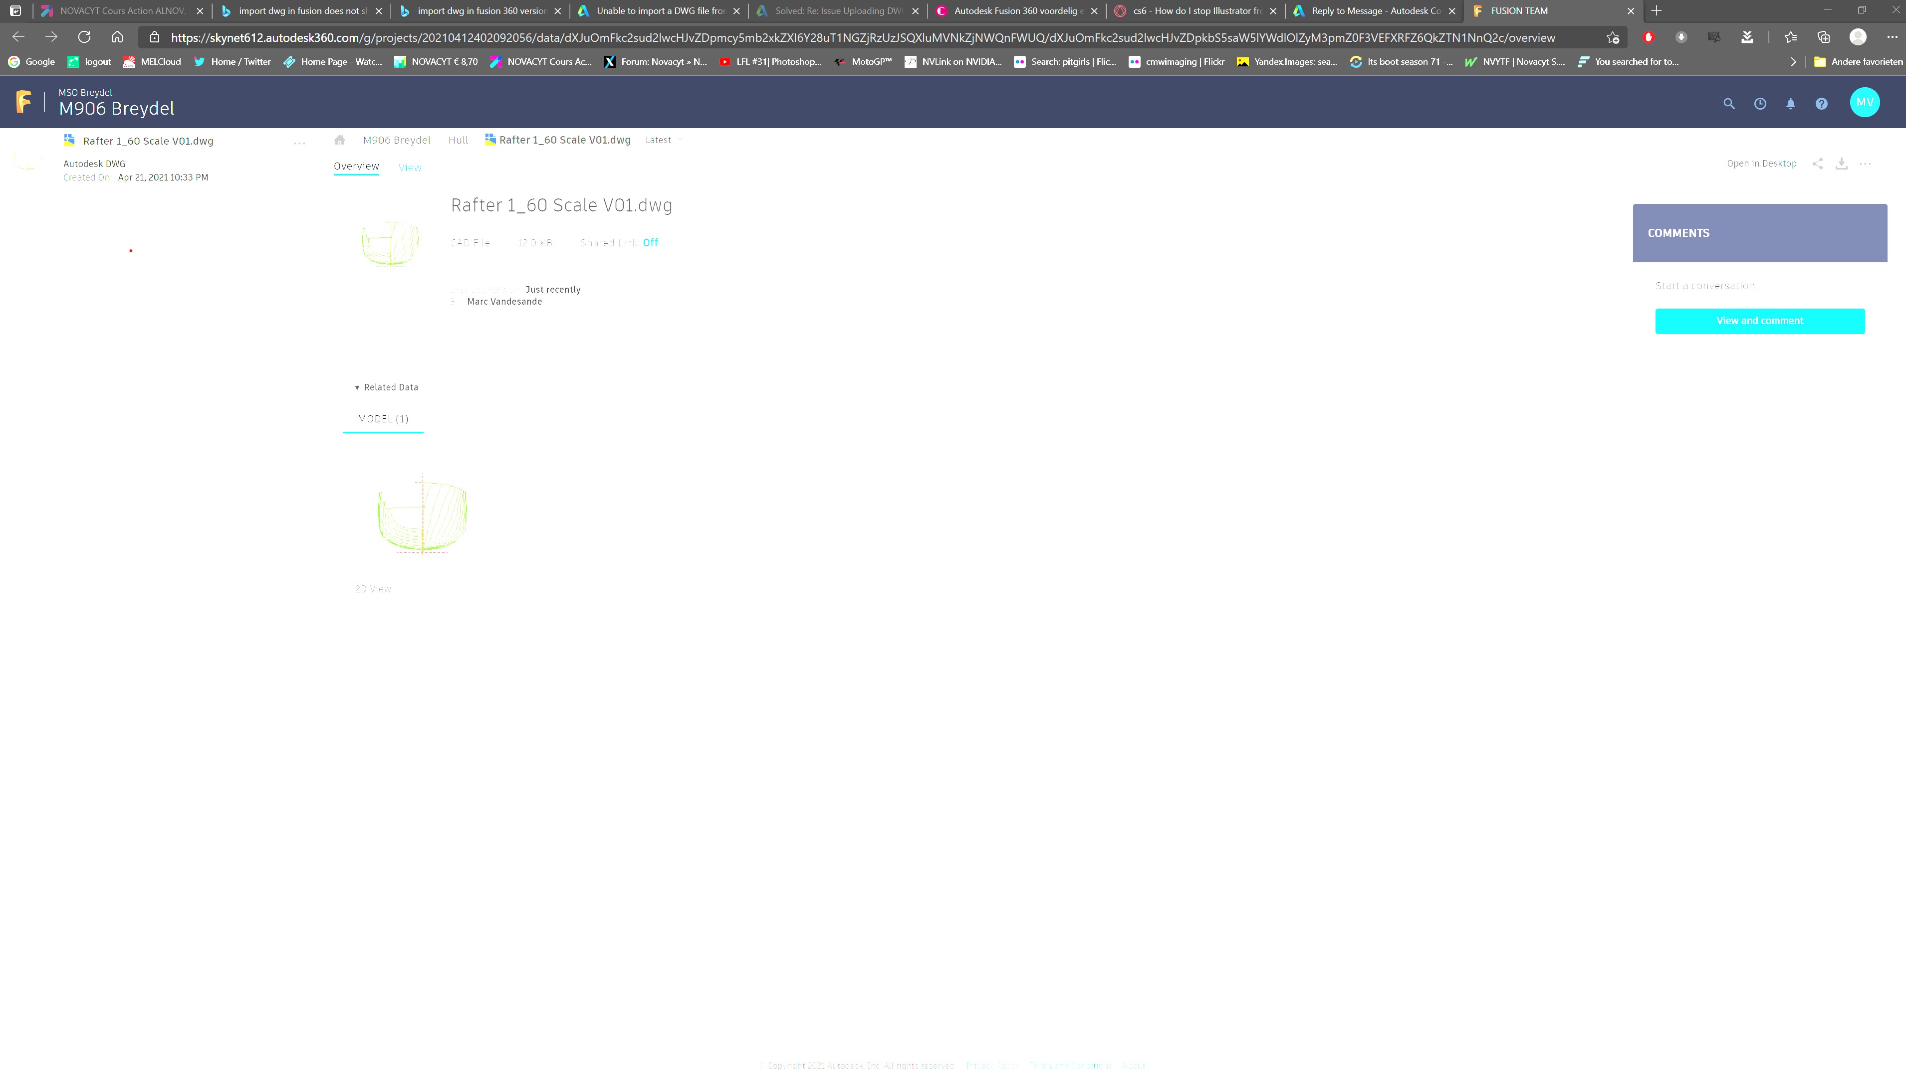This screenshot has height=1070, width=1906.
Task: Click the breadcrumb Hull link
Action: point(458,140)
